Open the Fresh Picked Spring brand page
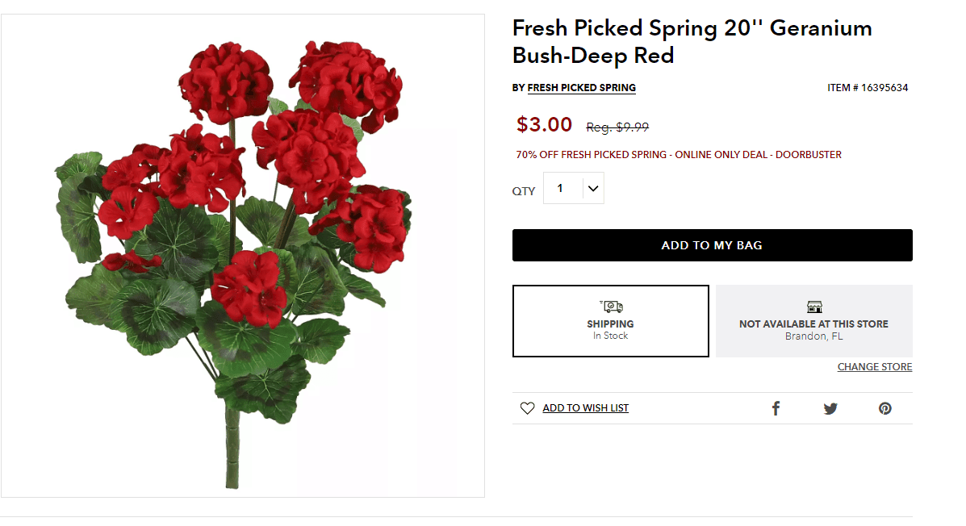The image size is (966, 526). pyautogui.click(x=581, y=88)
